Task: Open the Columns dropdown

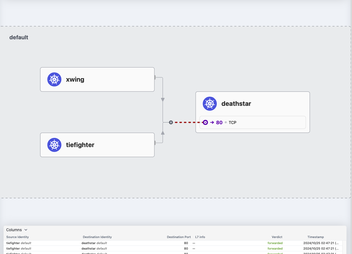Action: tap(17, 230)
